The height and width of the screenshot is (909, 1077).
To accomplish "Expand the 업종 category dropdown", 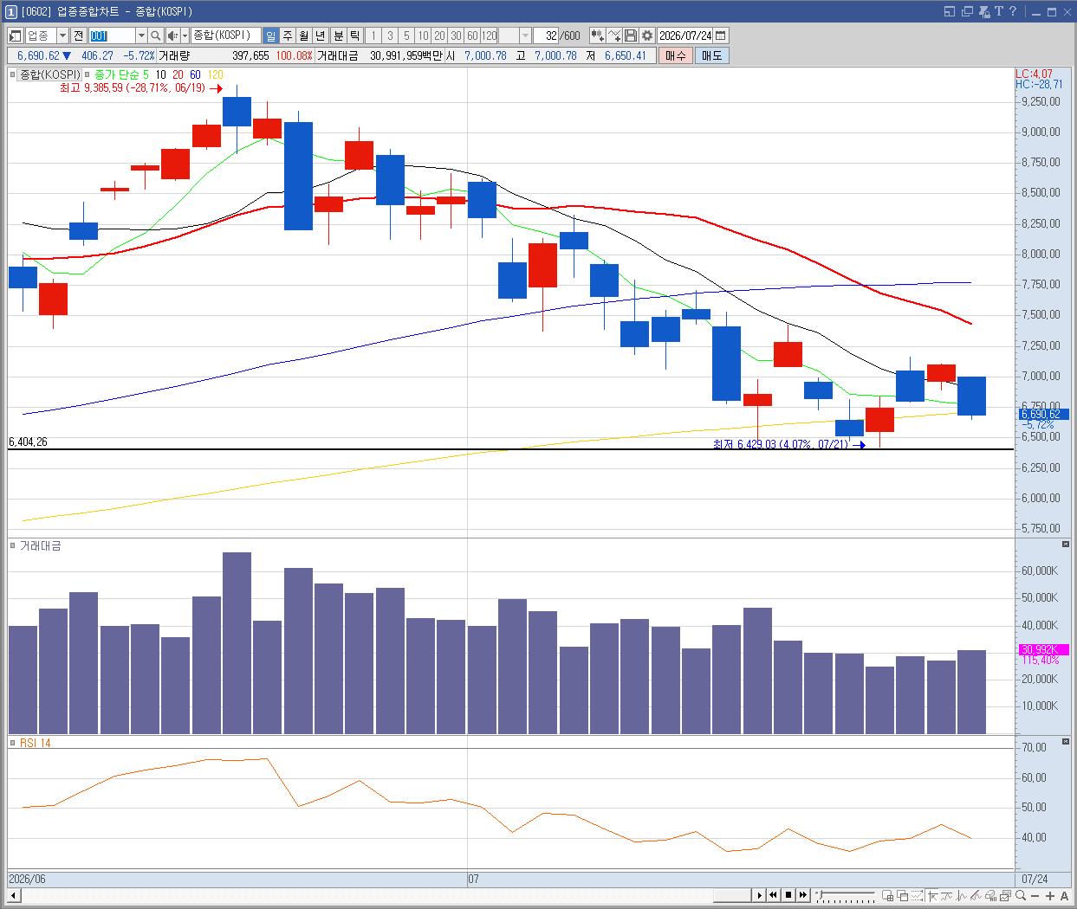I will point(62,35).
